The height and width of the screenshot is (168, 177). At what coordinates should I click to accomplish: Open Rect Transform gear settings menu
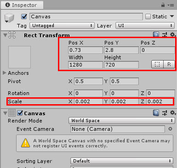pyautogui.click(x=173, y=35)
